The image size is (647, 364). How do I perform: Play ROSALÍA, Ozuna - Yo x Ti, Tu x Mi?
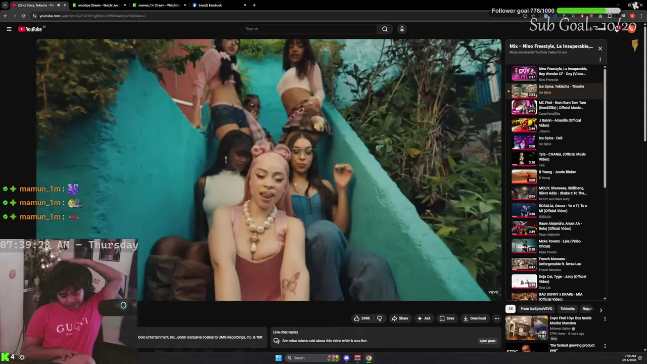(x=555, y=210)
